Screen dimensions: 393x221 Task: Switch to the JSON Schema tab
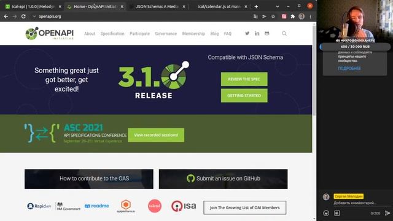(157, 7)
